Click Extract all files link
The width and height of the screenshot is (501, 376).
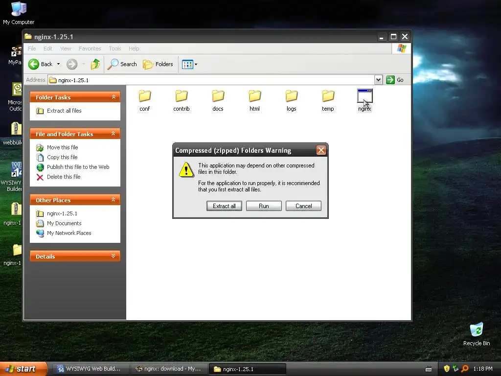tap(64, 111)
